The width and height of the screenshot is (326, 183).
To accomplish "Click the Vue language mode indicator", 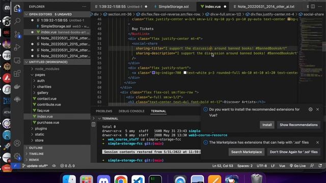I will (x=282, y=166).
